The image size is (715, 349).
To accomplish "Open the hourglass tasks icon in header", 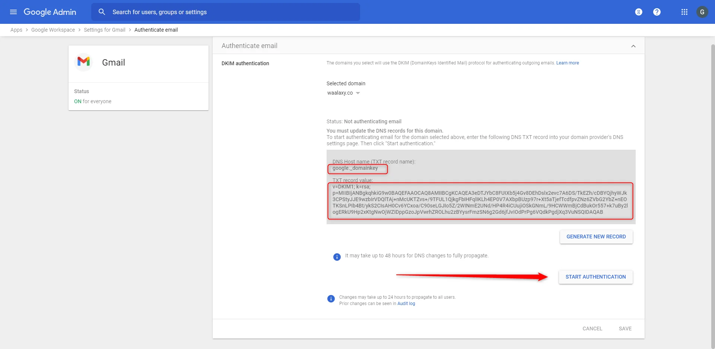I will point(639,12).
